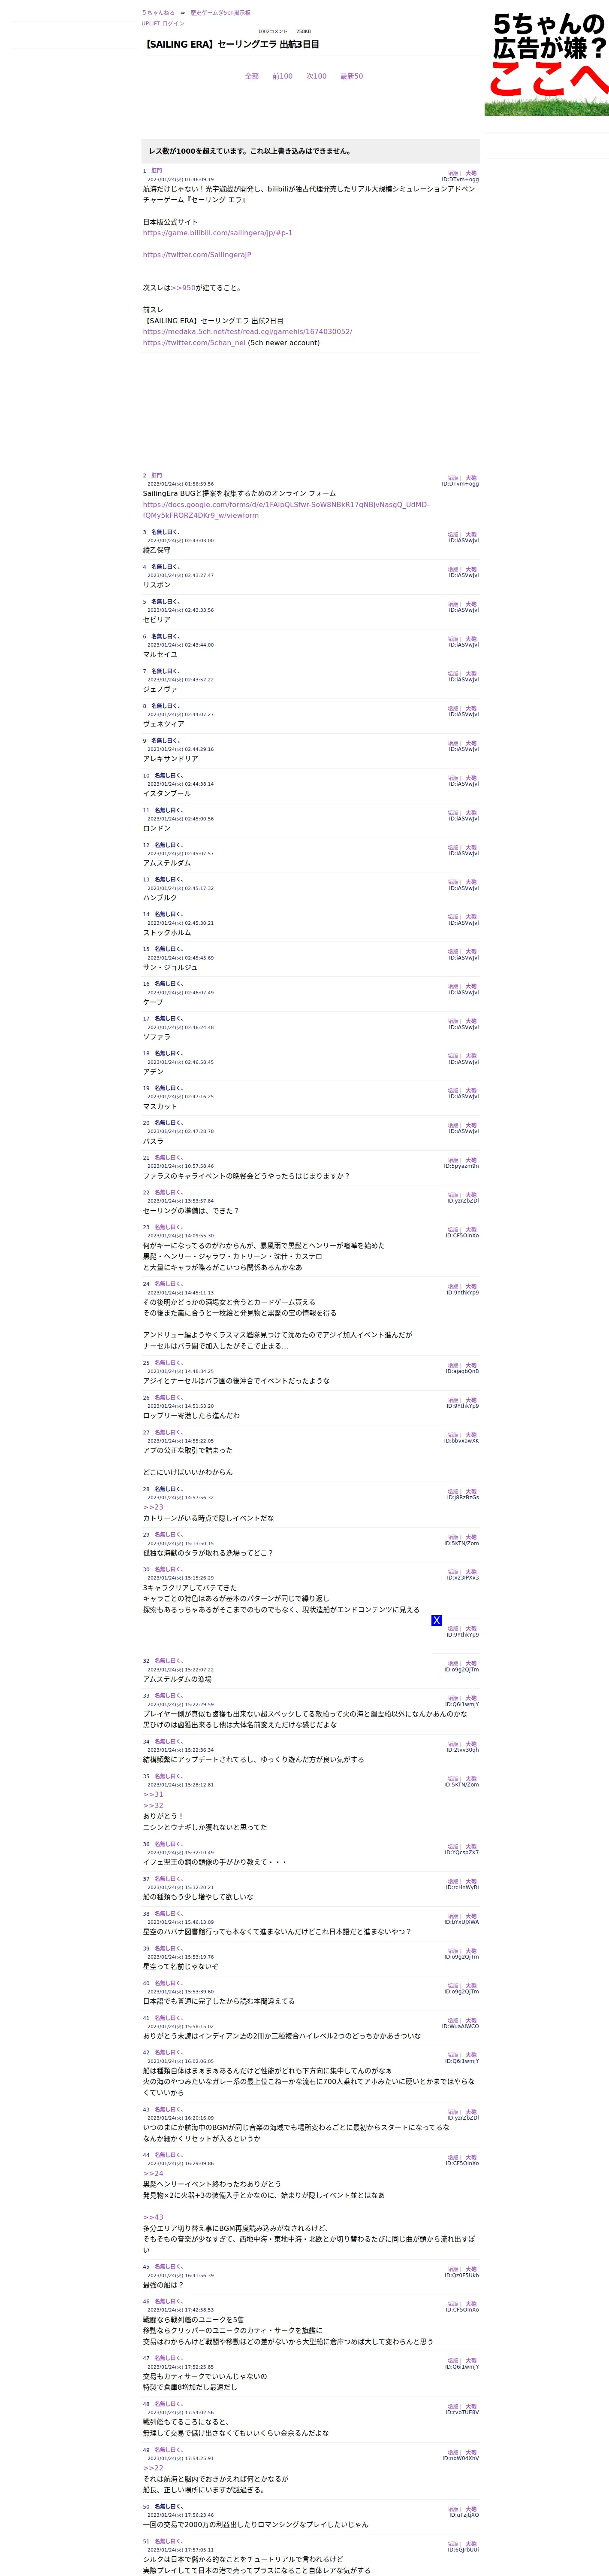Follow the >>23 anchor in post 28
The width and height of the screenshot is (609, 2576).
pos(153,1507)
